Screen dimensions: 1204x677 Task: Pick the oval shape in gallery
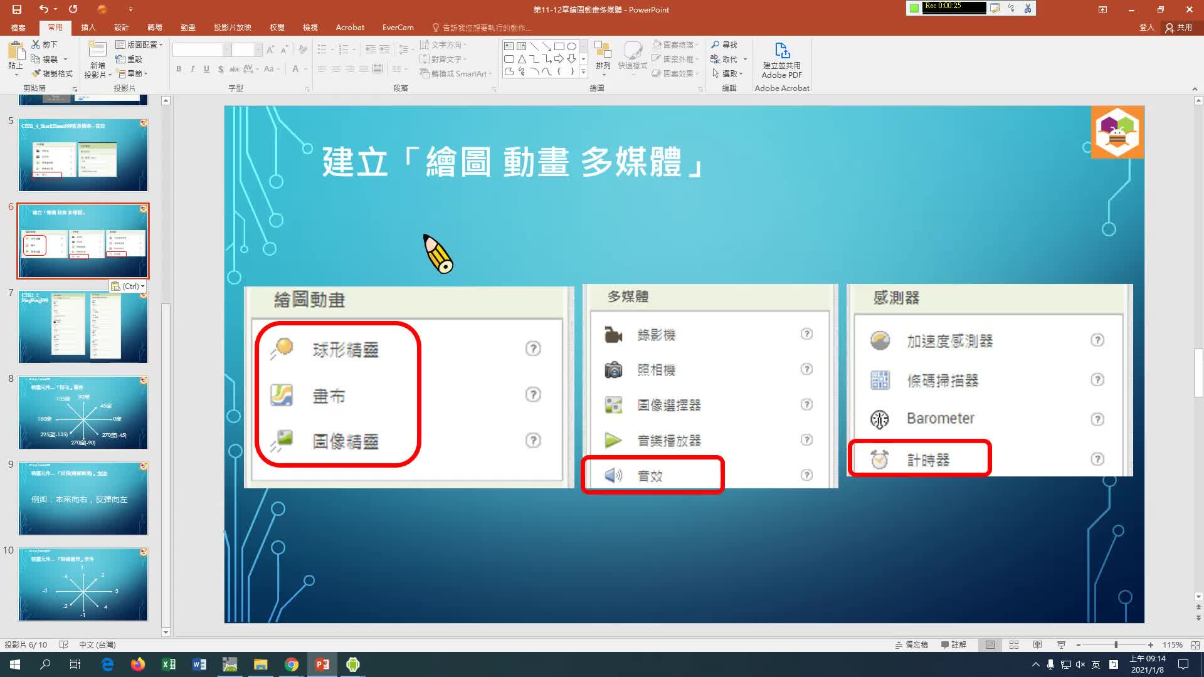[571, 46]
